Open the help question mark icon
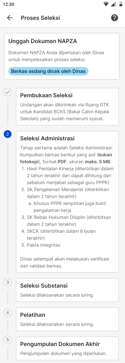Screen dimensions: 125x363 (115, 18)
